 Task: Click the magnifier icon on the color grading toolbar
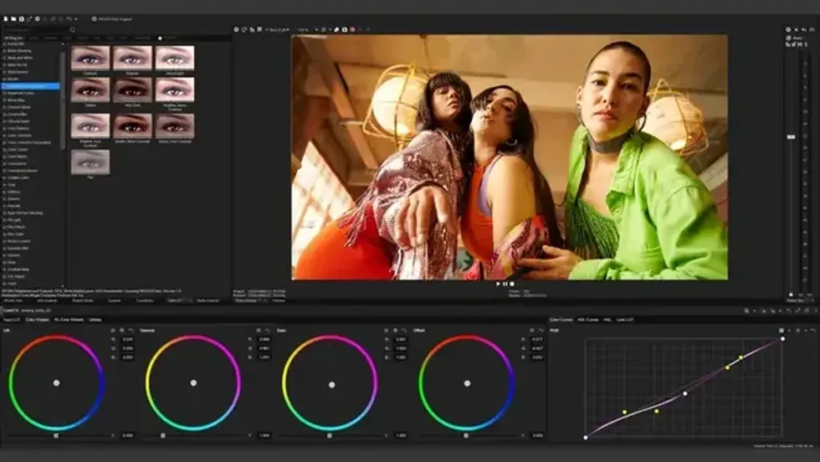pyautogui.click(x=746, y=311)
